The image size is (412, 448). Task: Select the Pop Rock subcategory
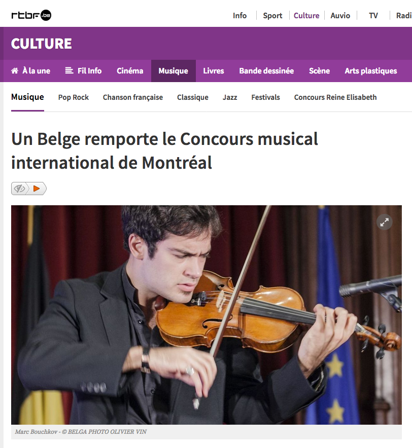[74, 97]
